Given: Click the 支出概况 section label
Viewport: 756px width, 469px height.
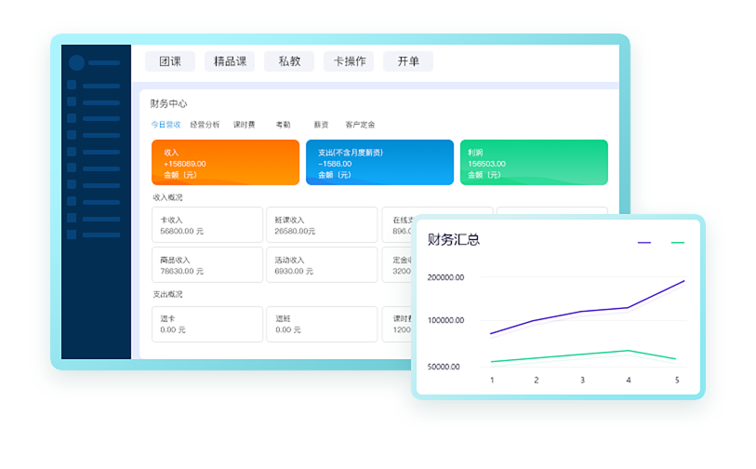Looking at the screenshot, I should (x=167, y=294).
